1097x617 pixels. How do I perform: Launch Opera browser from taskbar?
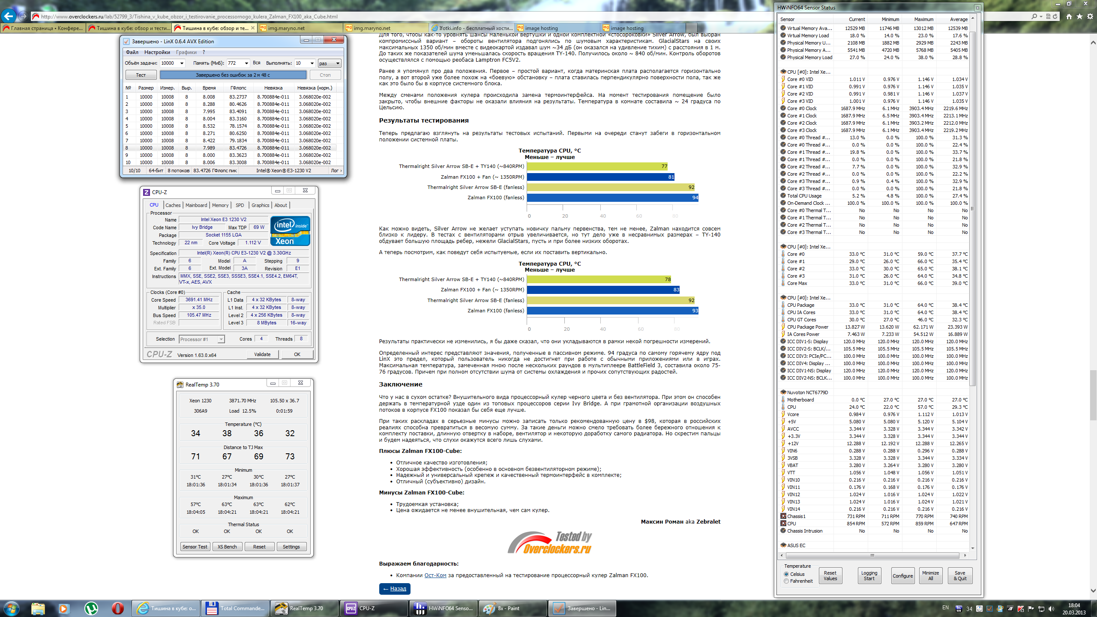pos(117,608)
